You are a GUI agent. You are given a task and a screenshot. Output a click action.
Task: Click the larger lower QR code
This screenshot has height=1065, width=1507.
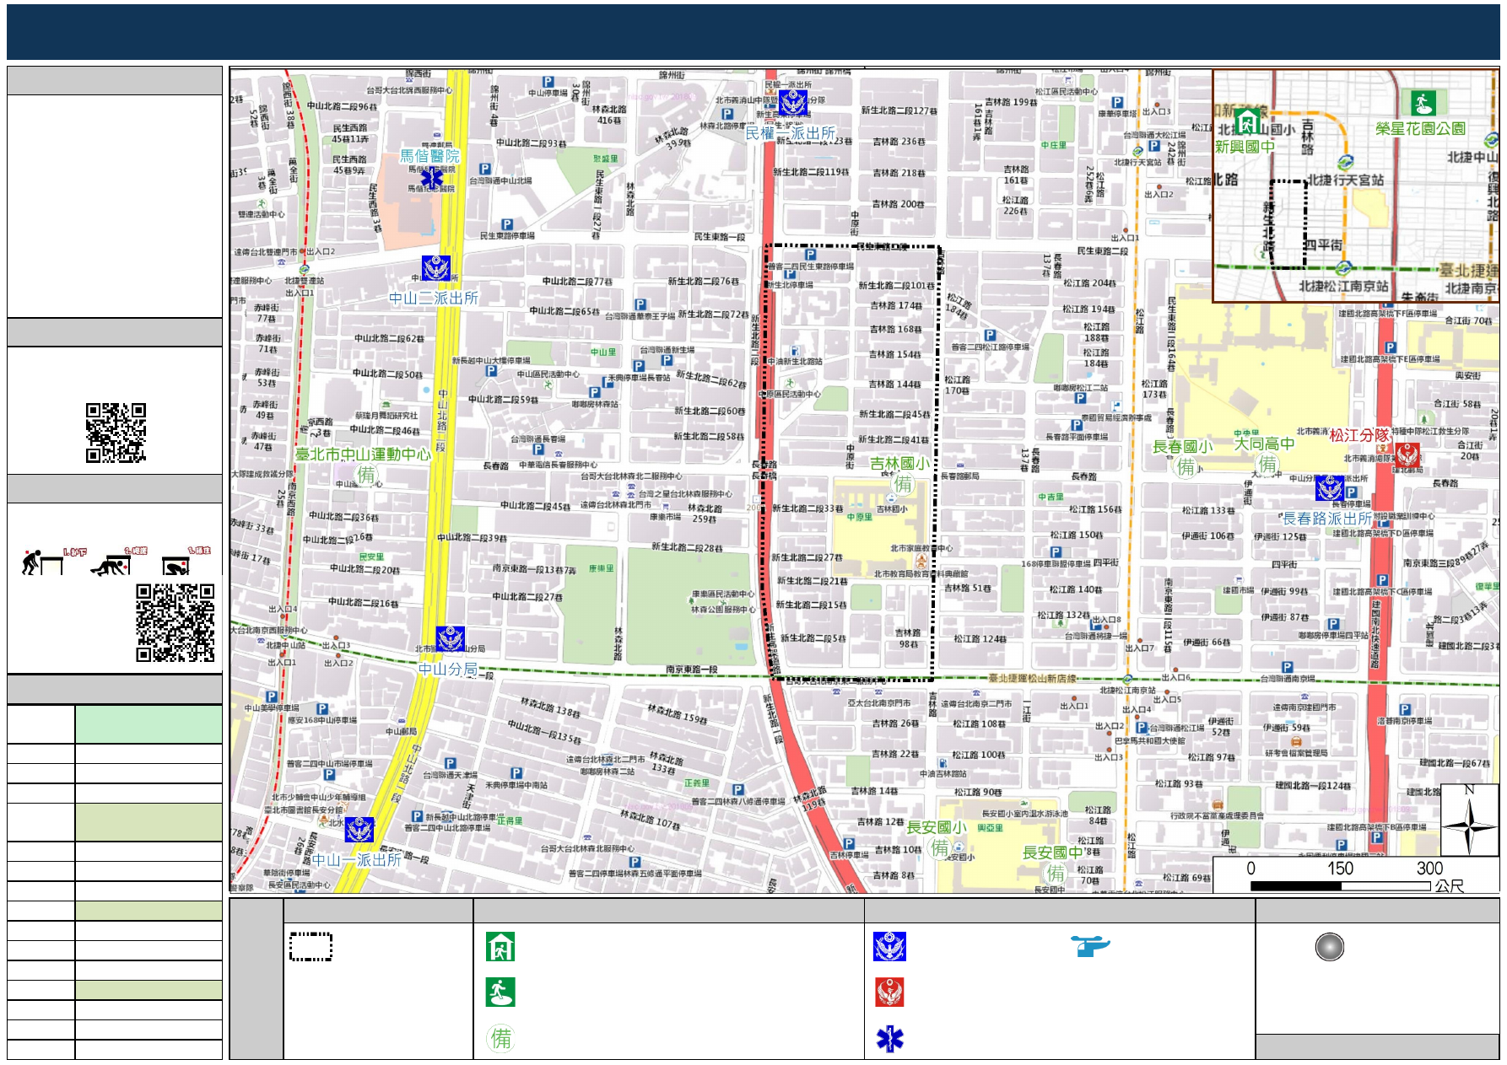[x=175, y=622]
